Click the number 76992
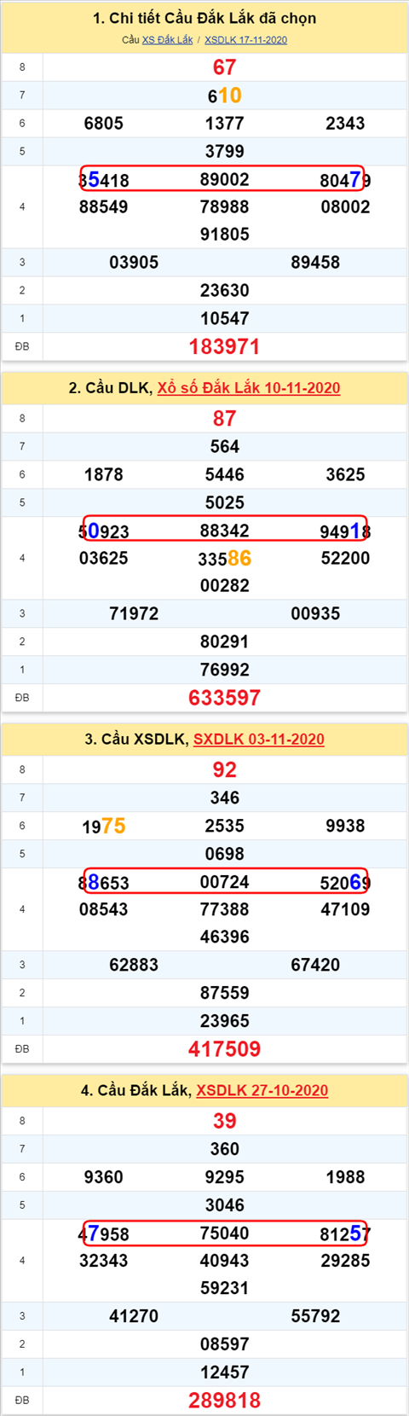Viewport: 409px width, 1416px height. tap(225, 670)
